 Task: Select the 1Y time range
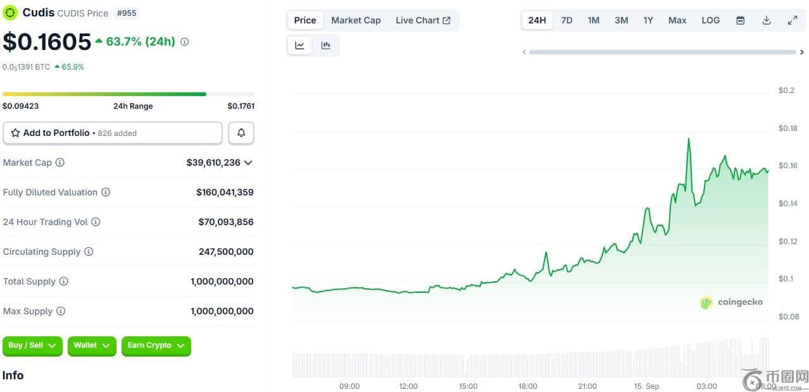coord(648,20)
